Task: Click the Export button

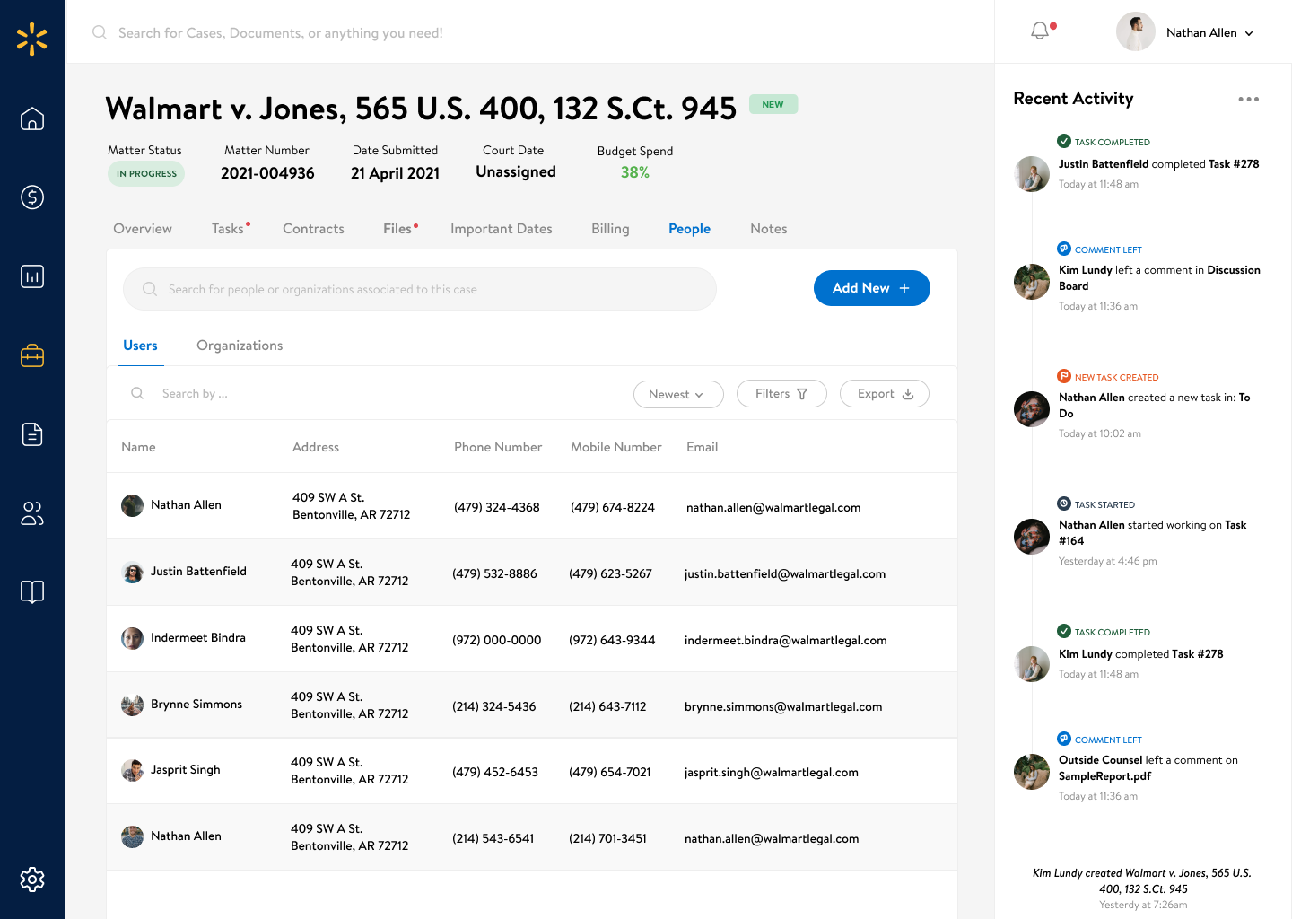Action: click(884, 394)
